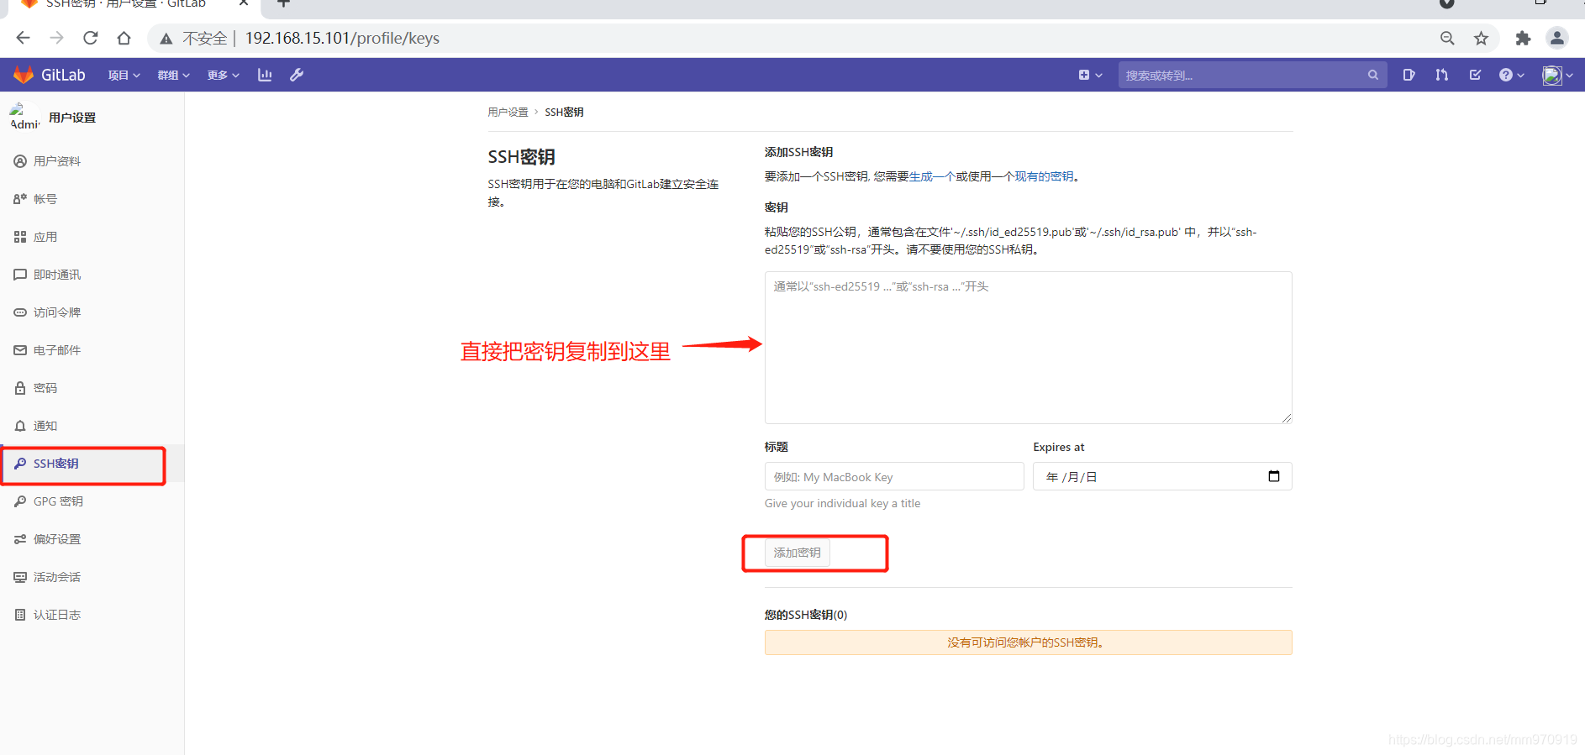Open the browser extensions puzzle icon
The image size is (1585, 755).
[1523, 38]
